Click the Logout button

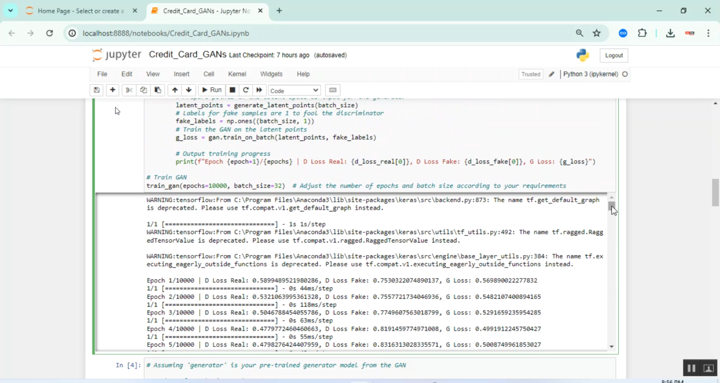[x=613, y=56]
